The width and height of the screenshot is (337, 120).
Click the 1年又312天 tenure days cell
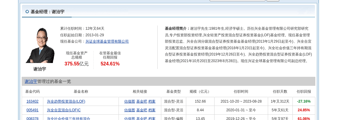click(x=280, y=101)
